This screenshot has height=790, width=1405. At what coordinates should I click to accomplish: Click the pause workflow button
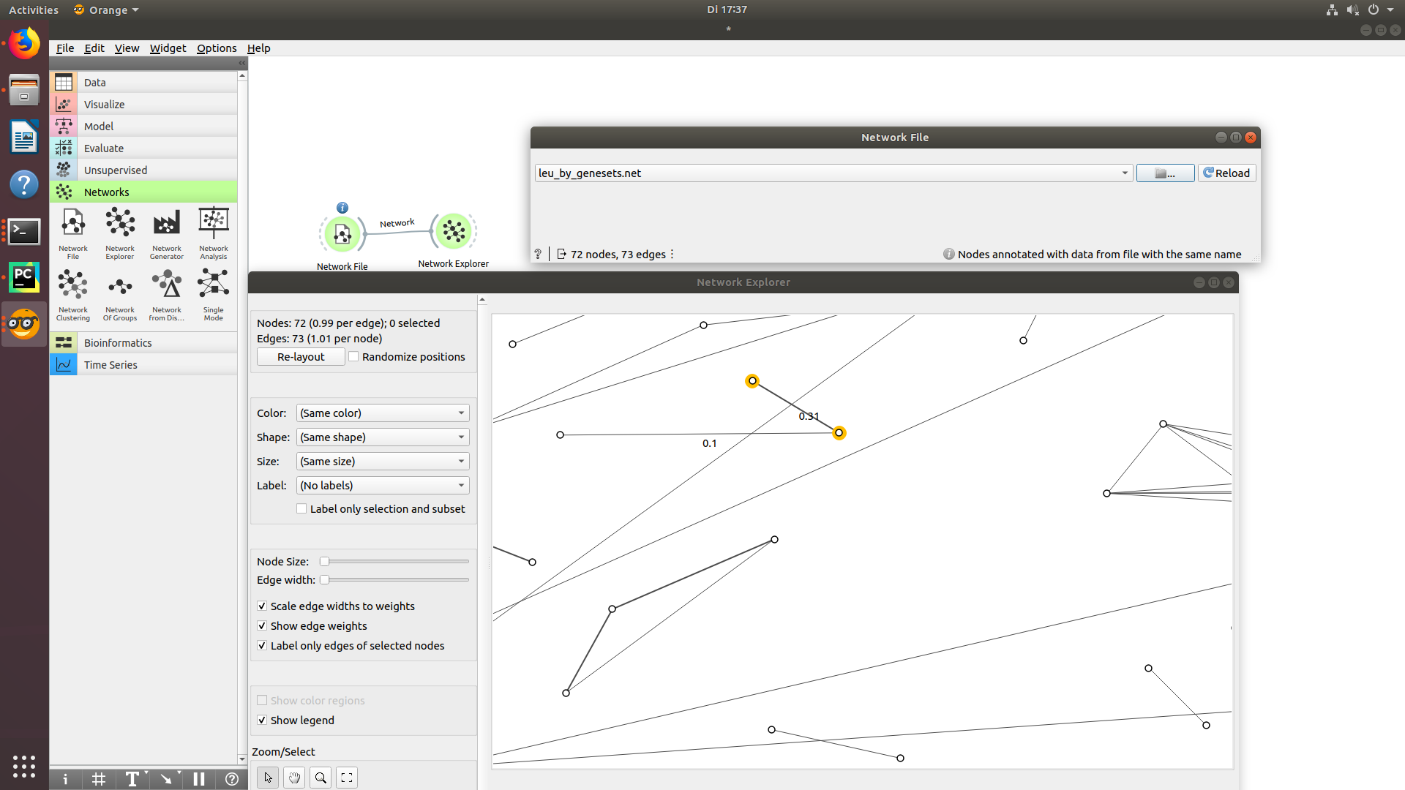tap(199, 779)
